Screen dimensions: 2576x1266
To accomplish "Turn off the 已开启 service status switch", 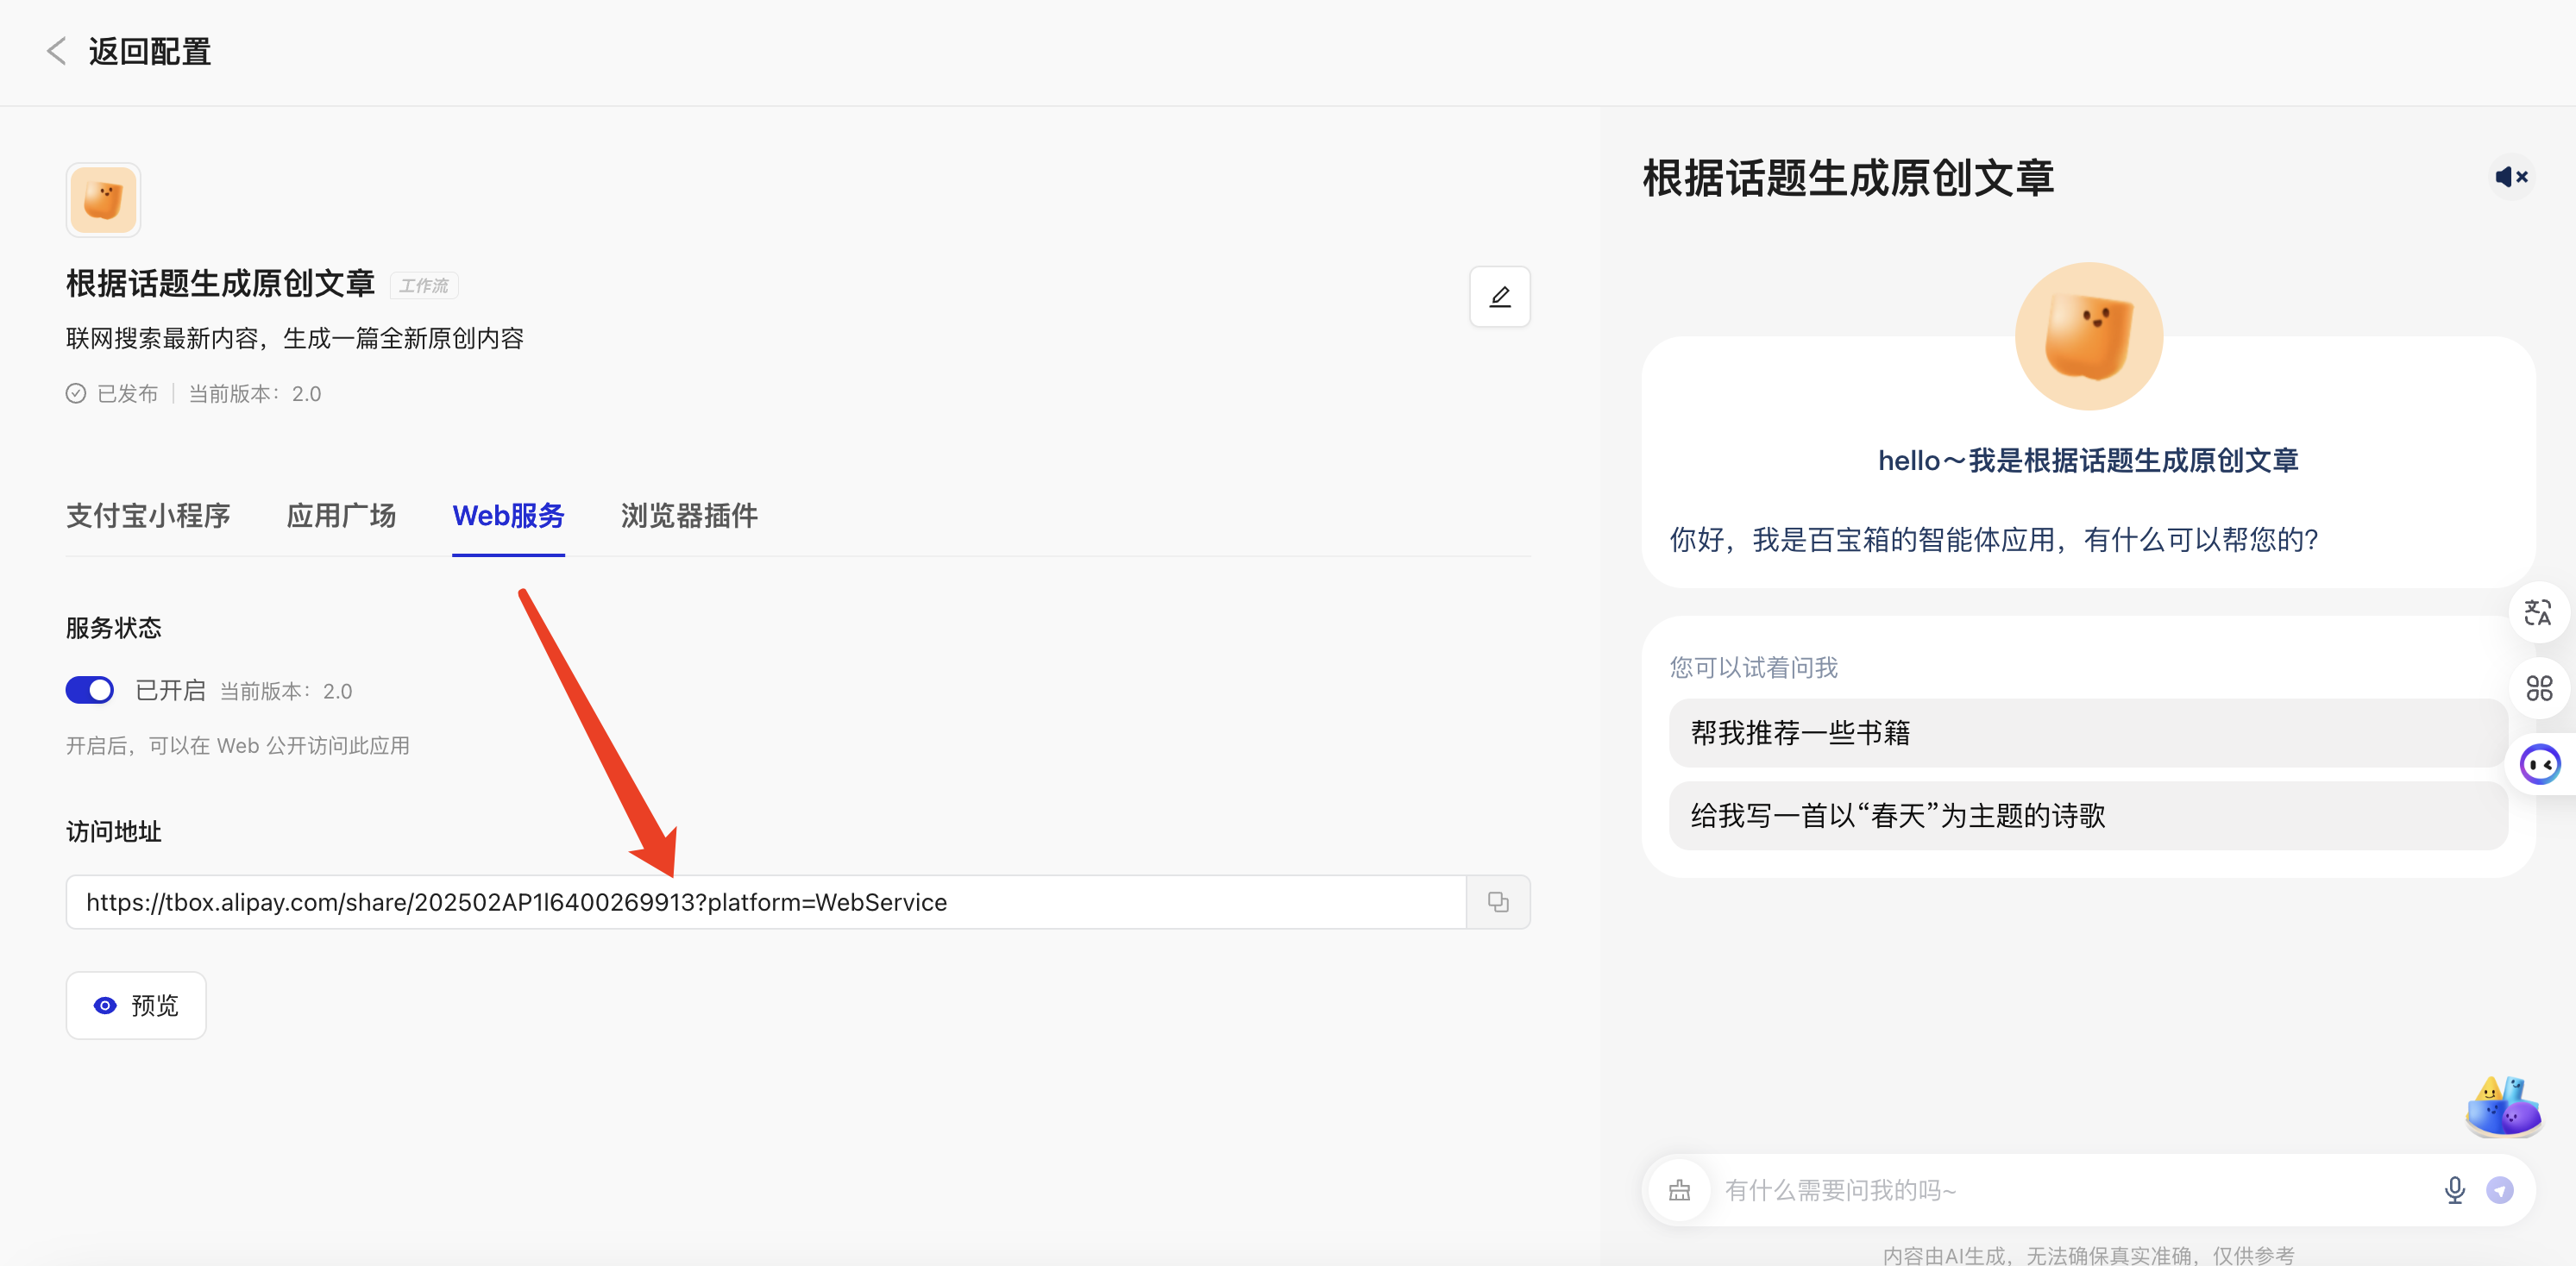I will point(90,690).
